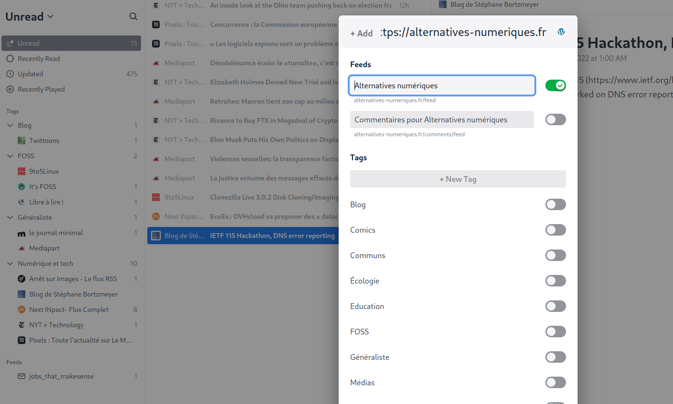Image resolution: width=673 pixels, height=404 pixels.
Task: Select the Unread smart feed
Action: [x=71, y=43]
